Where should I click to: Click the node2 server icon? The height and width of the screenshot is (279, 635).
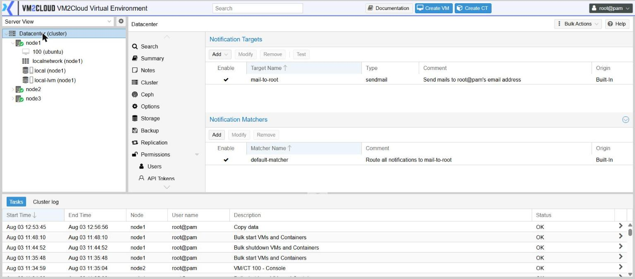(x=19, y=89)
